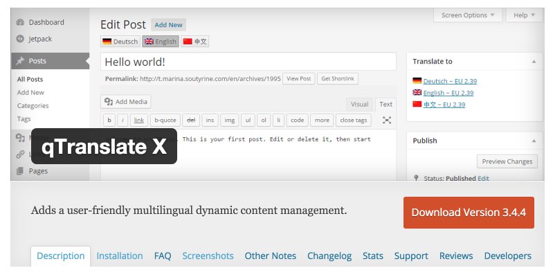This screenshot has height=275, width=553.
Task: Click the Get Shortlink button
Action: coord(338,79)
